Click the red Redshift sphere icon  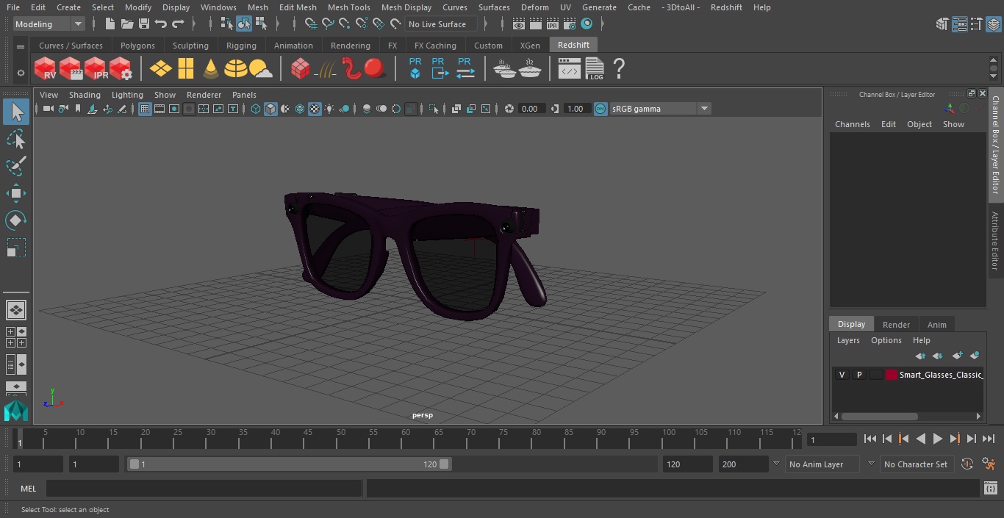pyautogui.click(x=375, y=69)
